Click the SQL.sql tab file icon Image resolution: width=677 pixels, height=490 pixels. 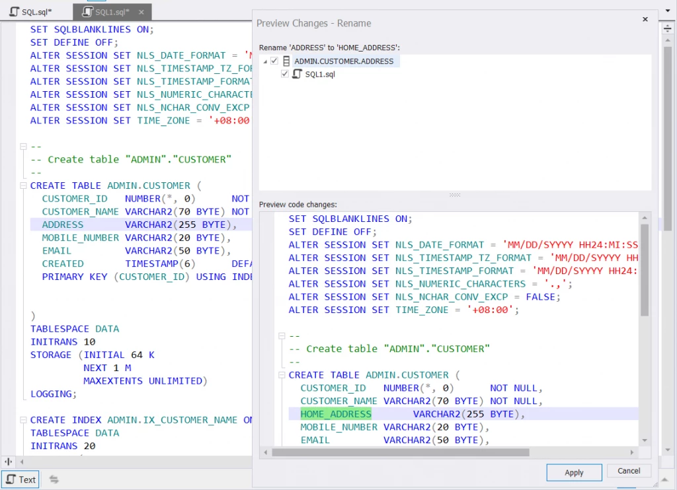point(15,11)
